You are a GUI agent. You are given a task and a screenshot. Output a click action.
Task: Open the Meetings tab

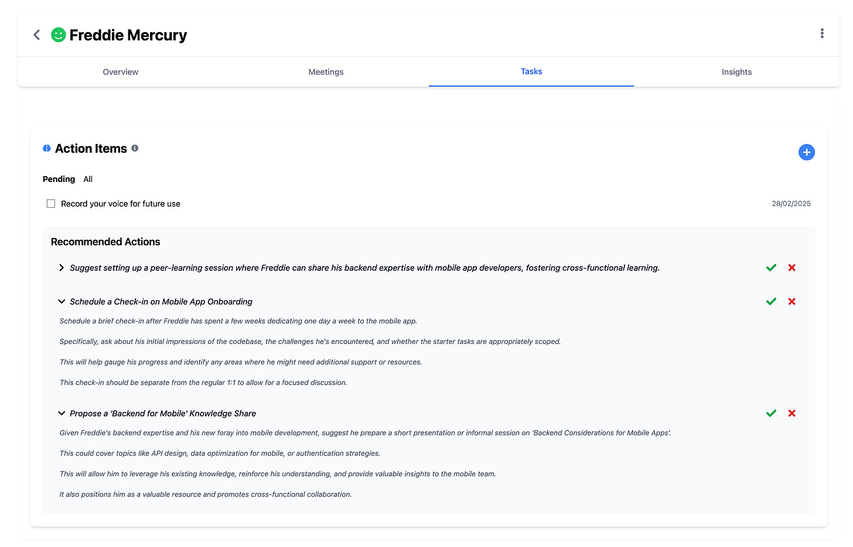(x=326, y=72)
